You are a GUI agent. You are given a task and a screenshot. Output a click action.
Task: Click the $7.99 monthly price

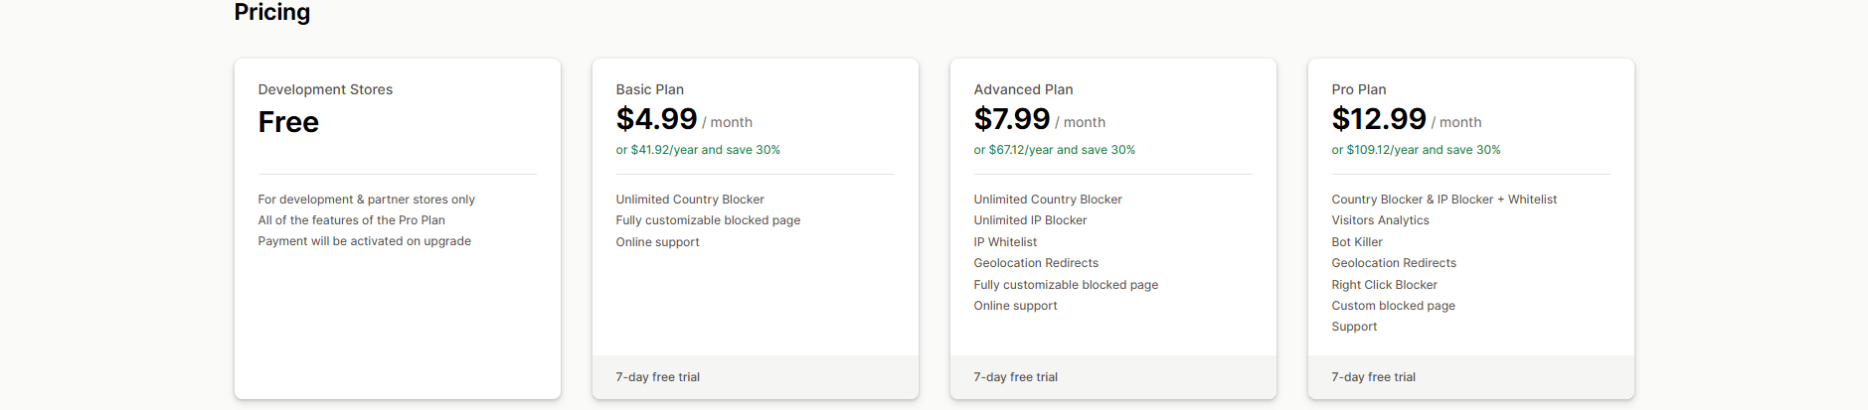coord(1011,119)
